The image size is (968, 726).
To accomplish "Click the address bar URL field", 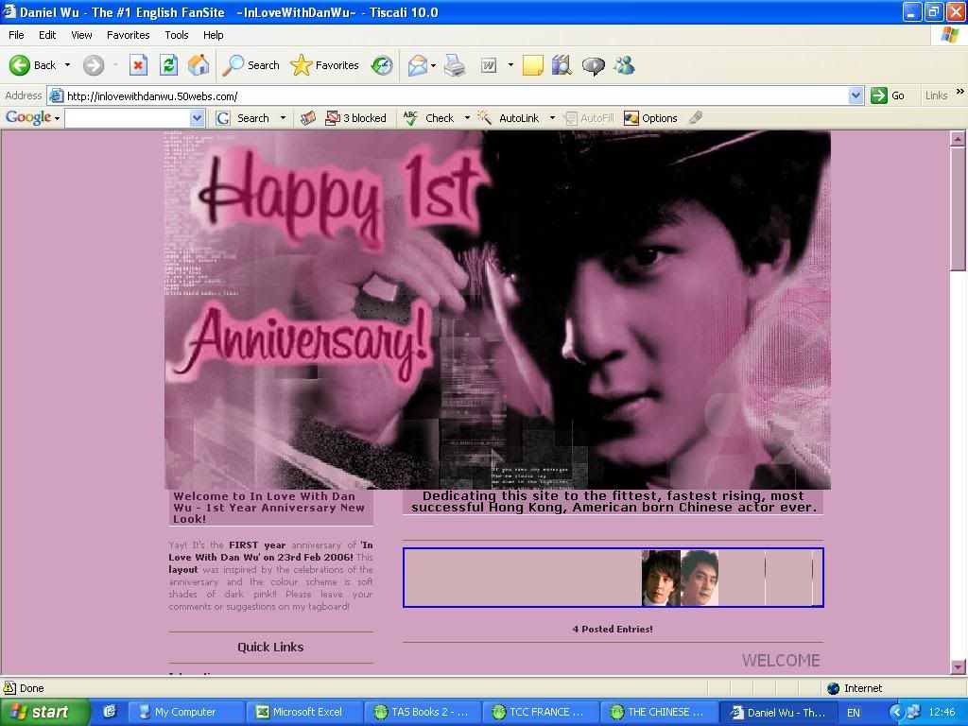I will (x=456, y=95).
